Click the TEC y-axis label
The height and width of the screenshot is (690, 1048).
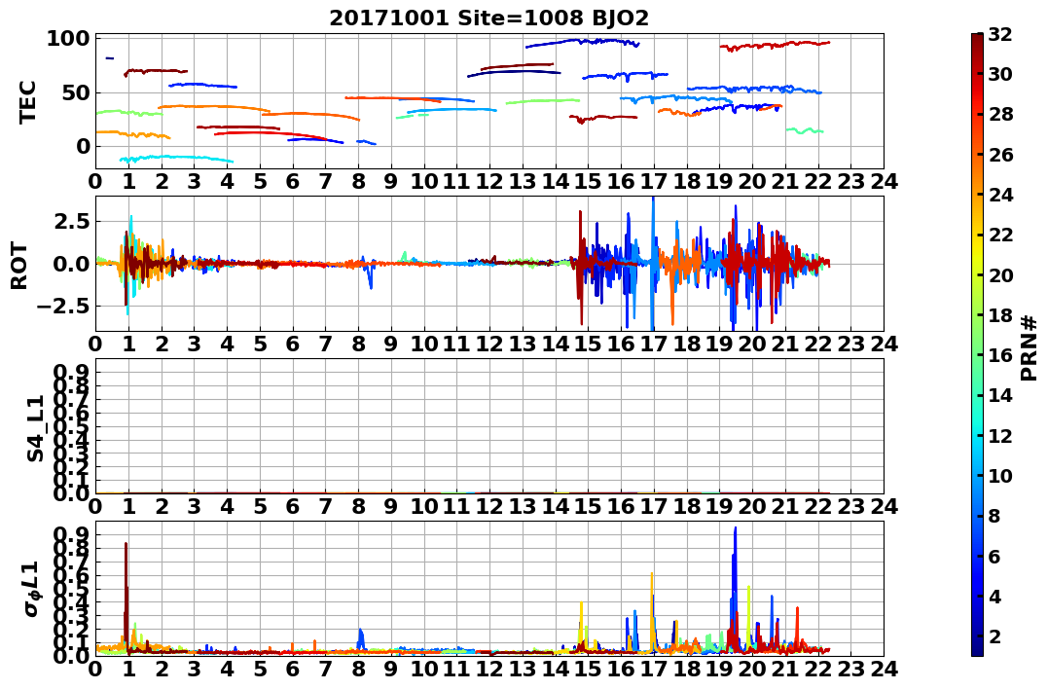click(x=27, y=102)
